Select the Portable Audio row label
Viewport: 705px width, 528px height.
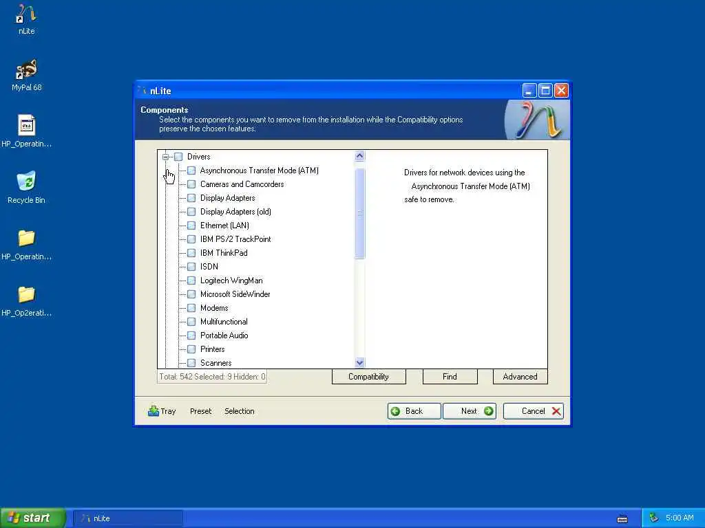[x=224, y=335]
